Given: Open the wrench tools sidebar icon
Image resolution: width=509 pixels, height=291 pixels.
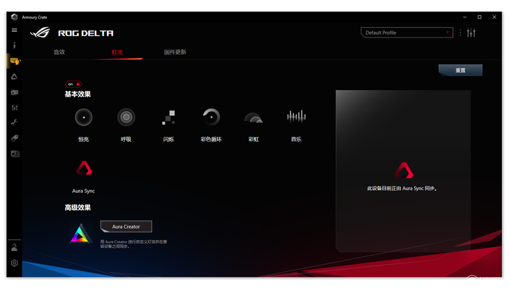Looking at the screenshot, I should 14,123.
